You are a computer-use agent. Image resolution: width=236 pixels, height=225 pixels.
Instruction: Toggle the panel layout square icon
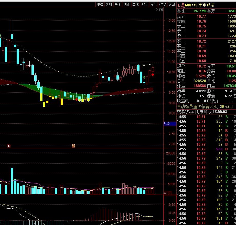pyautogui.click(x=161, y=10)
